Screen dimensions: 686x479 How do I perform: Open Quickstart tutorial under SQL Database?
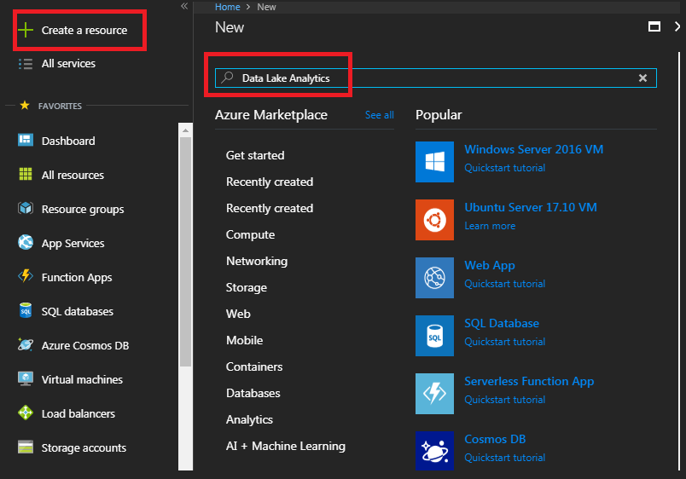click(505, 342)
